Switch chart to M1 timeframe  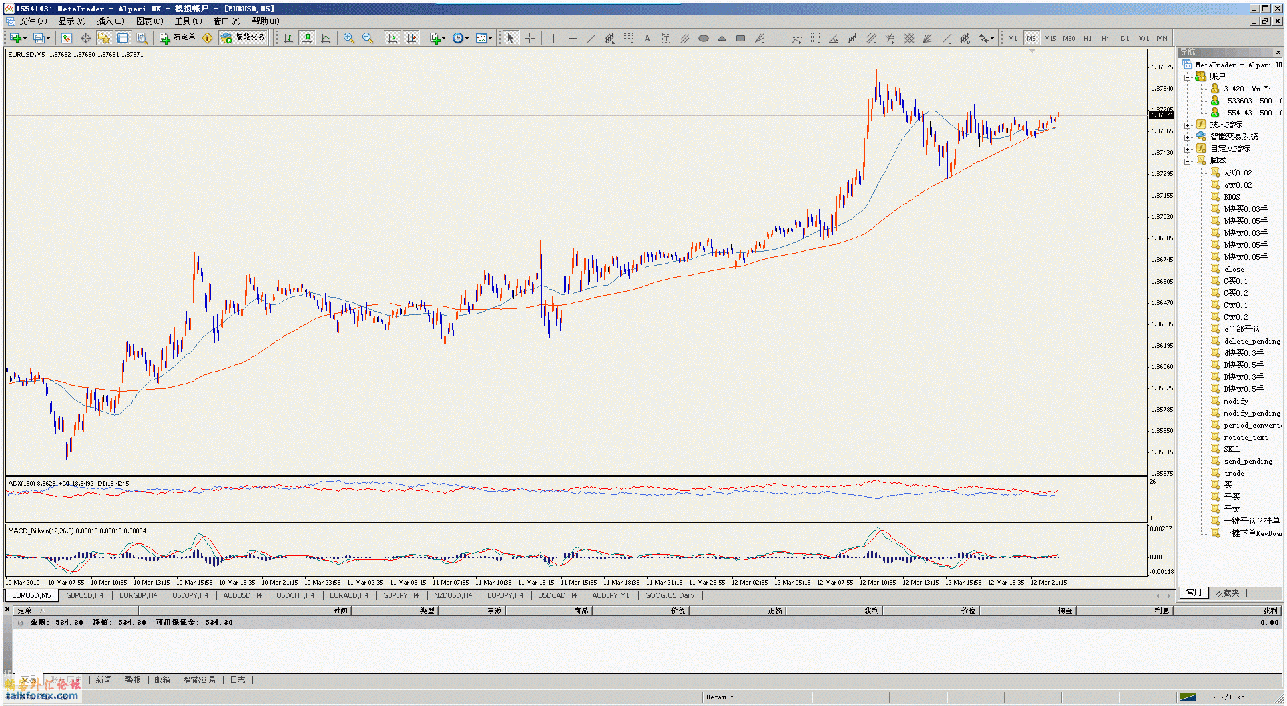point(1013,38)
